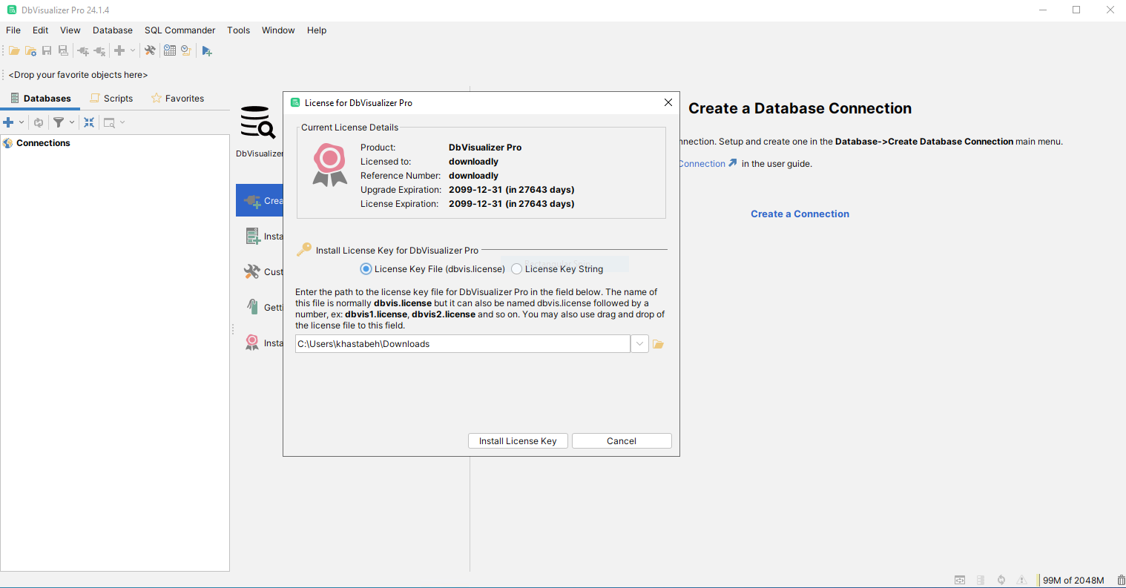Click the filter funnel icon in Databases panel
Viewport: 1126px width, 588px height.
[x=58, y=122]
